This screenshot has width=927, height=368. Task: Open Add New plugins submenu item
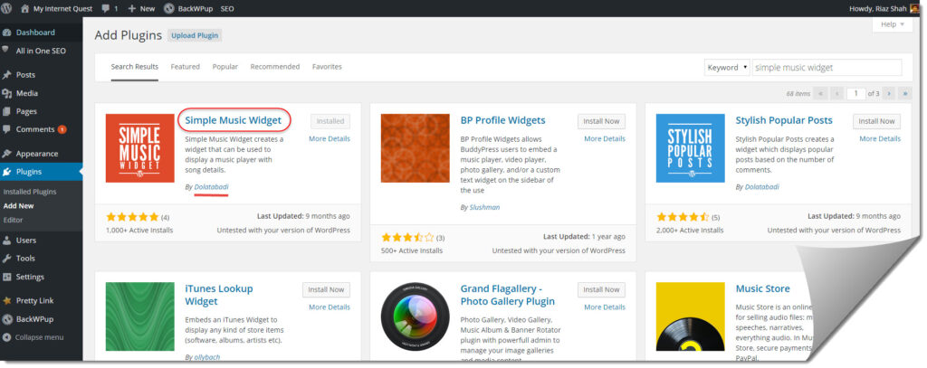click(18, 206)
